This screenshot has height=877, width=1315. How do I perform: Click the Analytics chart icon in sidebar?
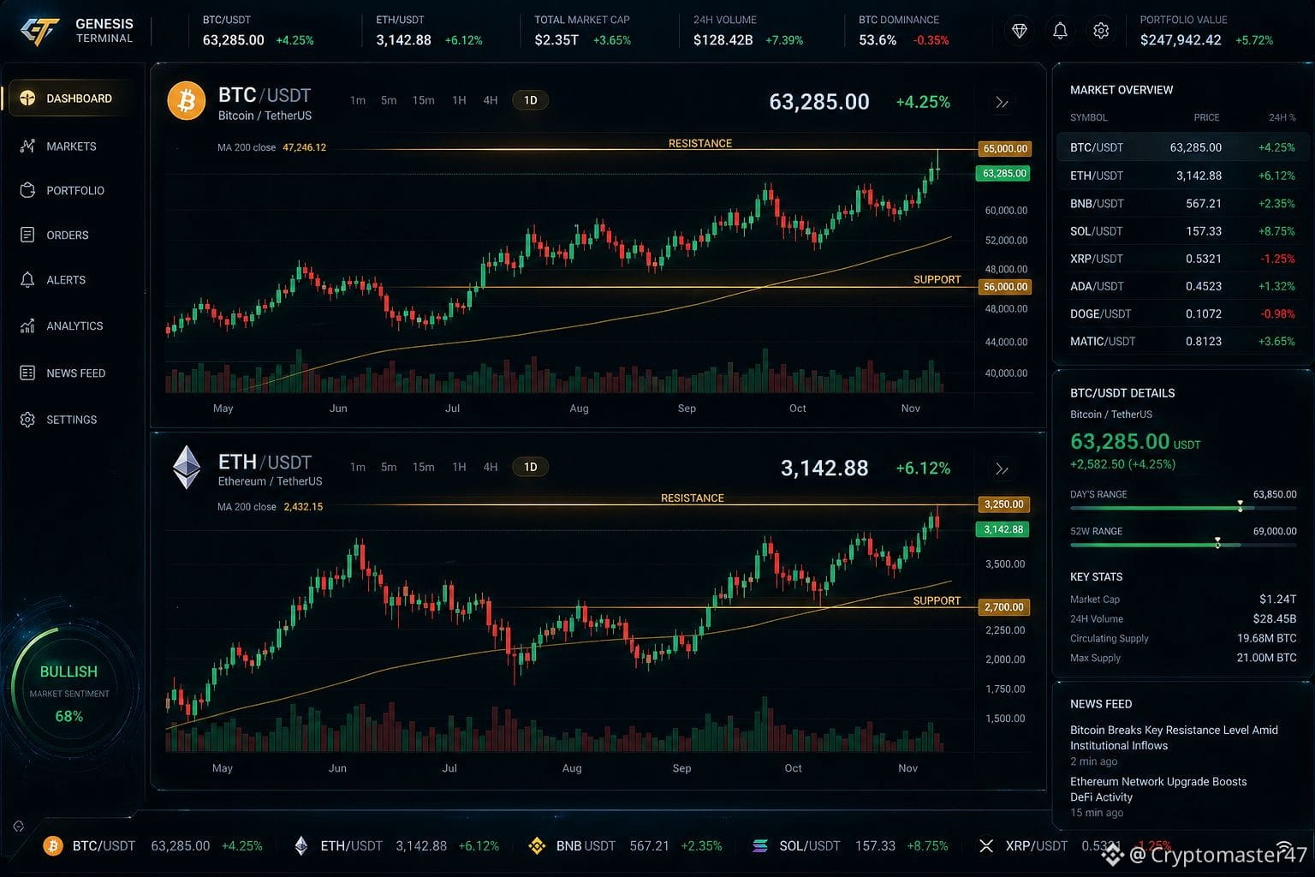tap(27, 325)
